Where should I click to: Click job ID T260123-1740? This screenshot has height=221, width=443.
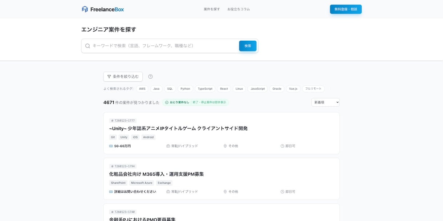(x=123, y=212)
